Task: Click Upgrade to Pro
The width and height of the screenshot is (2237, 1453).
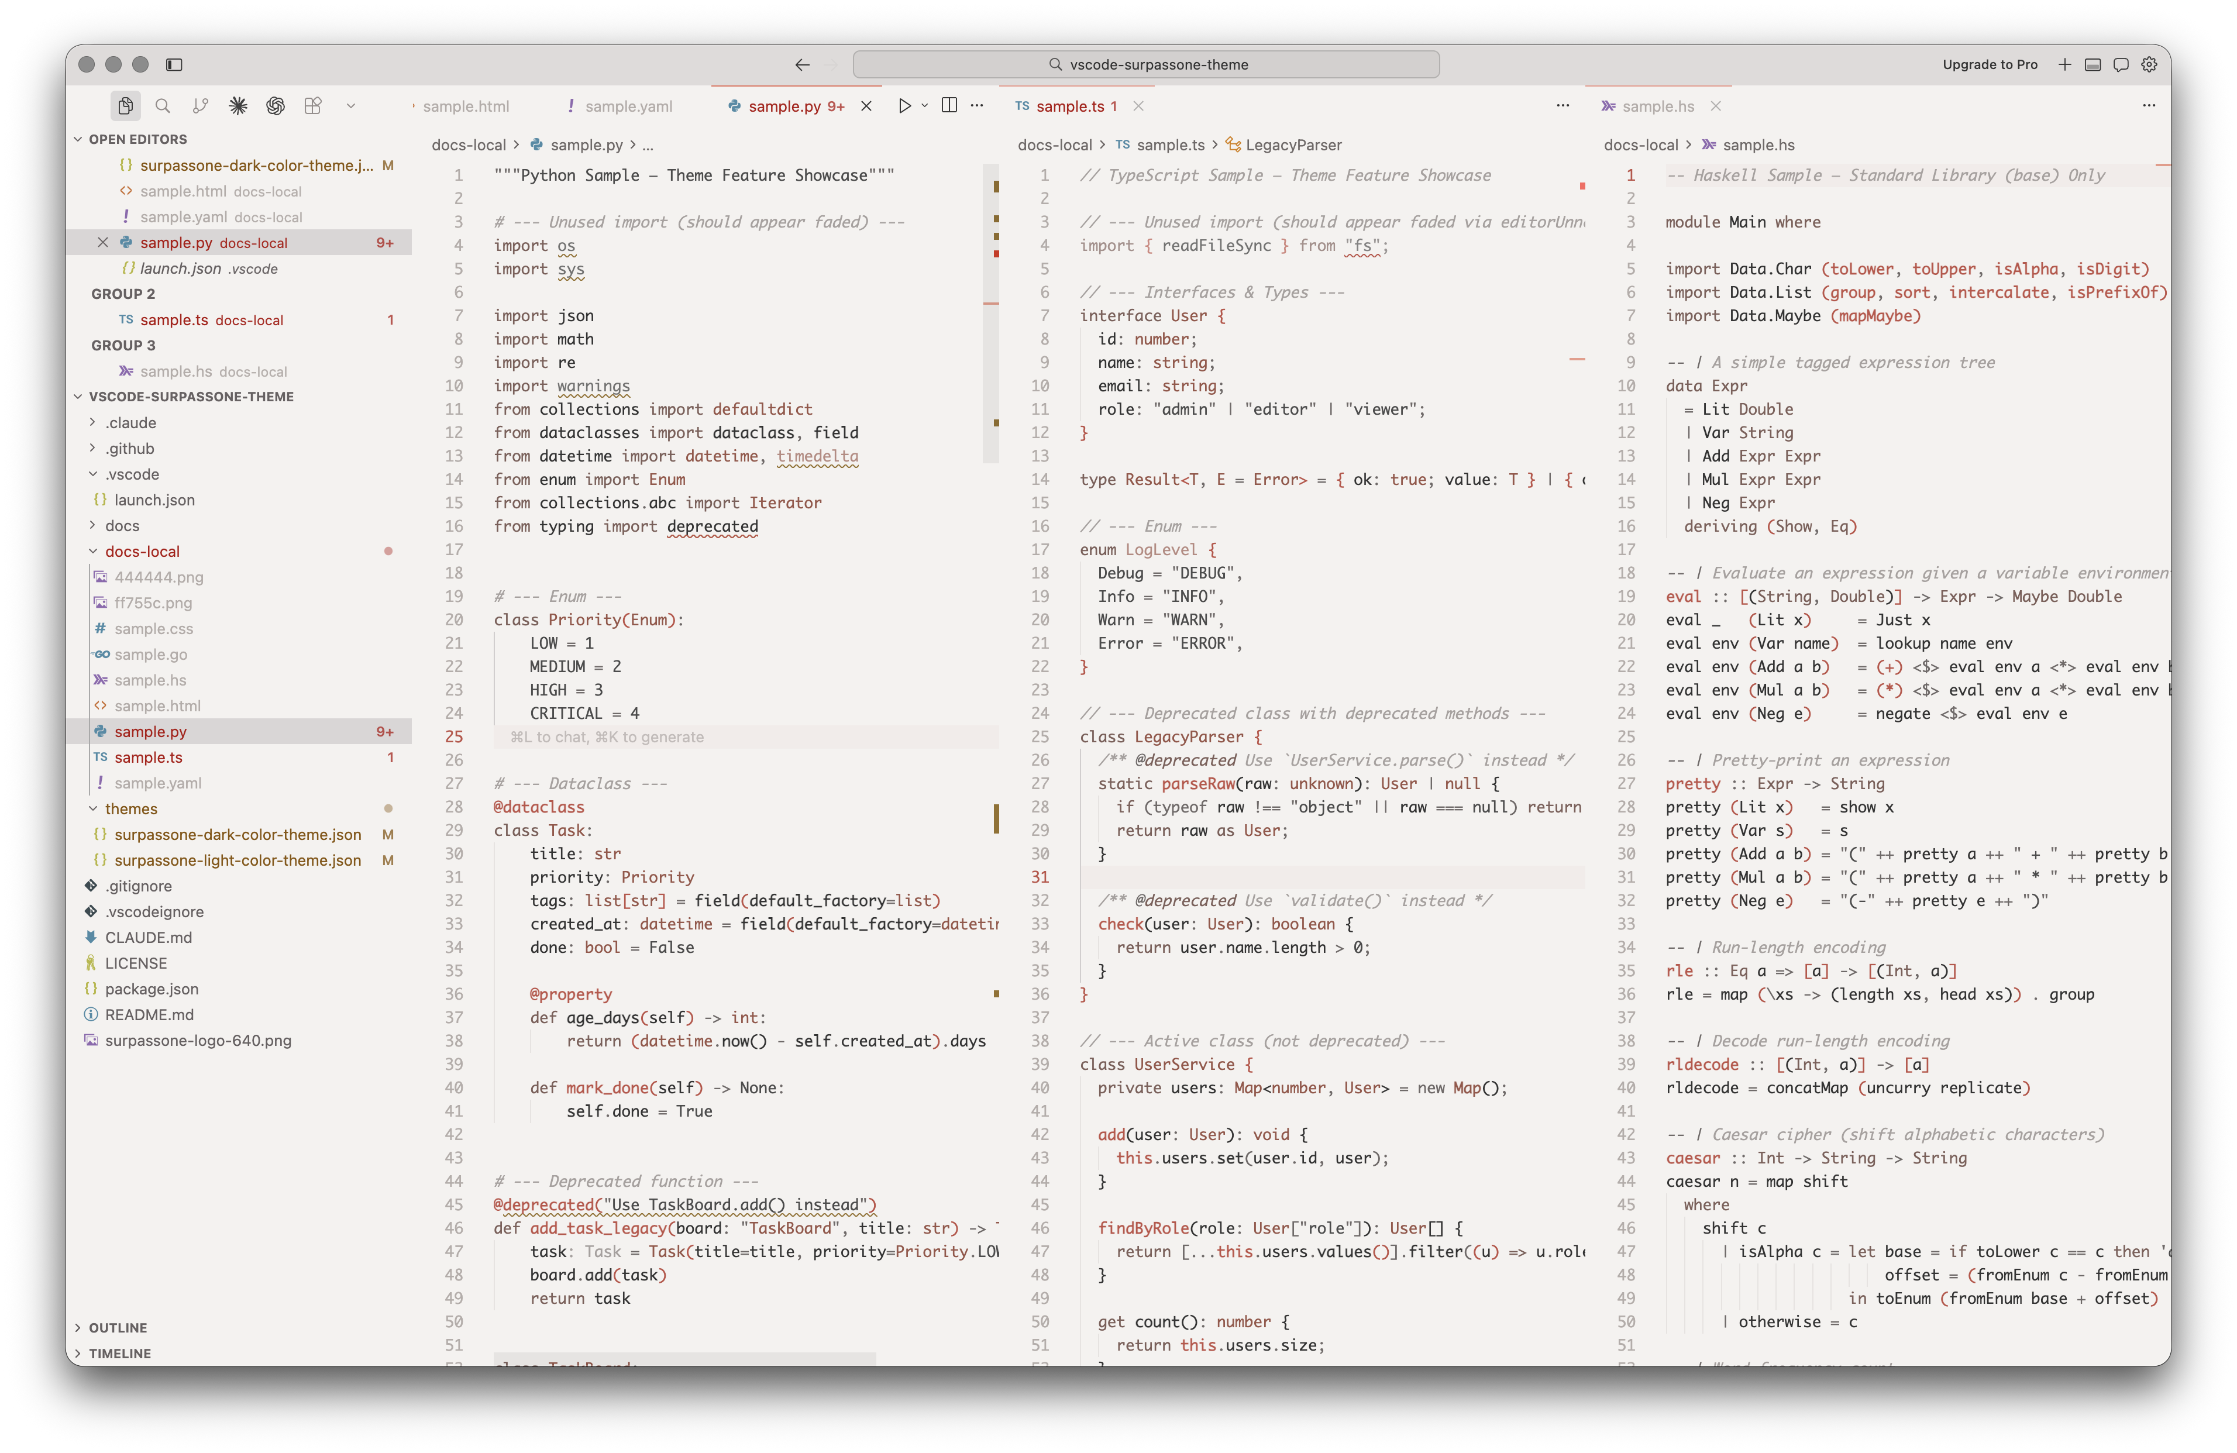Action: tap(1990, 65)
